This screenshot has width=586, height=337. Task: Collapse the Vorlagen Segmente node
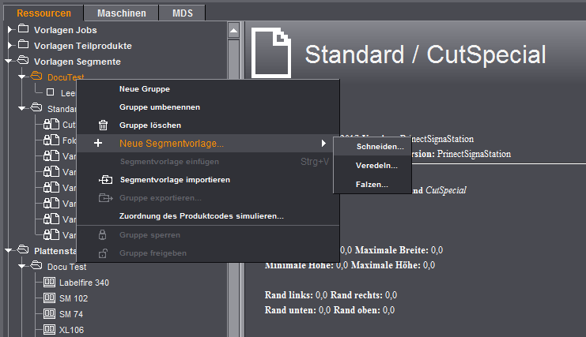[x=9, y=62]
